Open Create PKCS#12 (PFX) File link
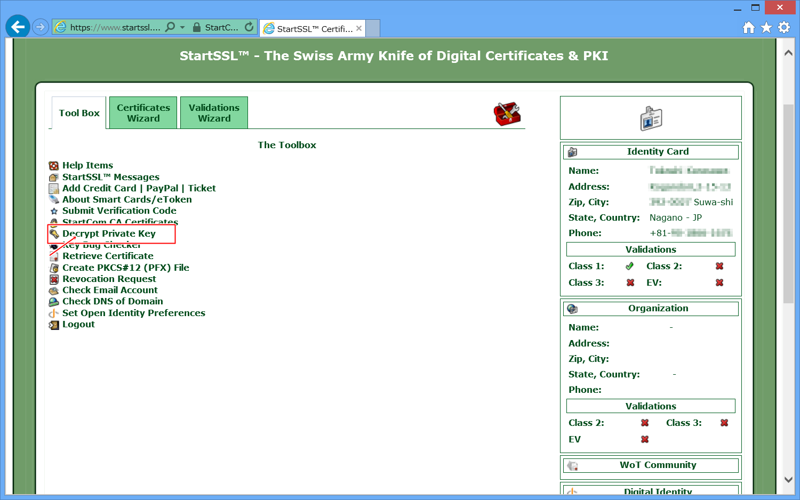 click(x=125, y=268)
